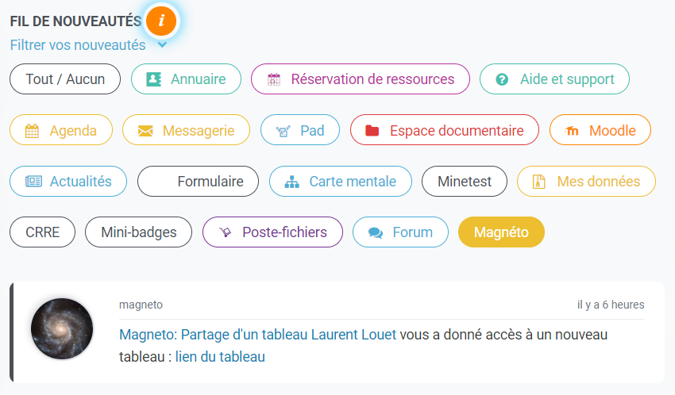
Task: Expand Filtrer vos nouveautés section
Action: (x=78, y=45)
